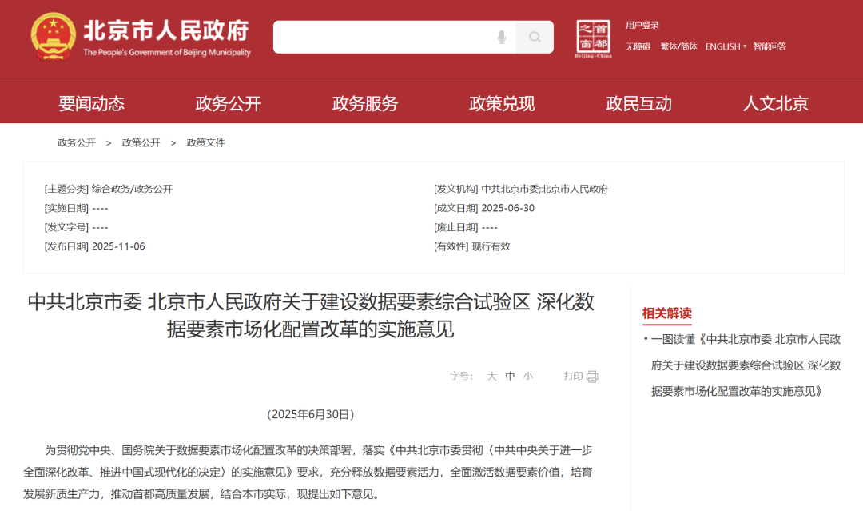Set font size to small (小)
The height and width of the screenshot is (511, 863).
[x=528, y=376]
